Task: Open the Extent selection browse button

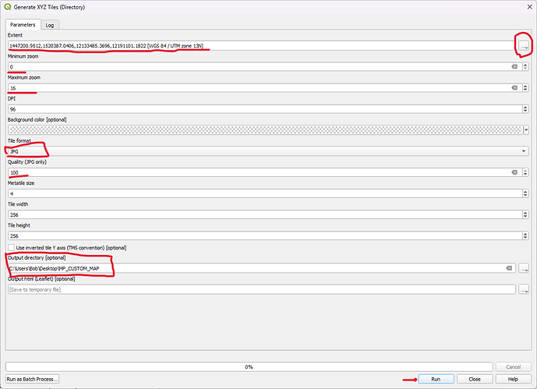Action: (x=524, y=45)
